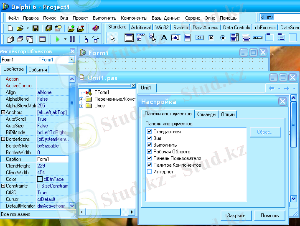Click Remove file from project icon
The height and width of the screenshot is (226, 300).
click(x=81, y=28)
